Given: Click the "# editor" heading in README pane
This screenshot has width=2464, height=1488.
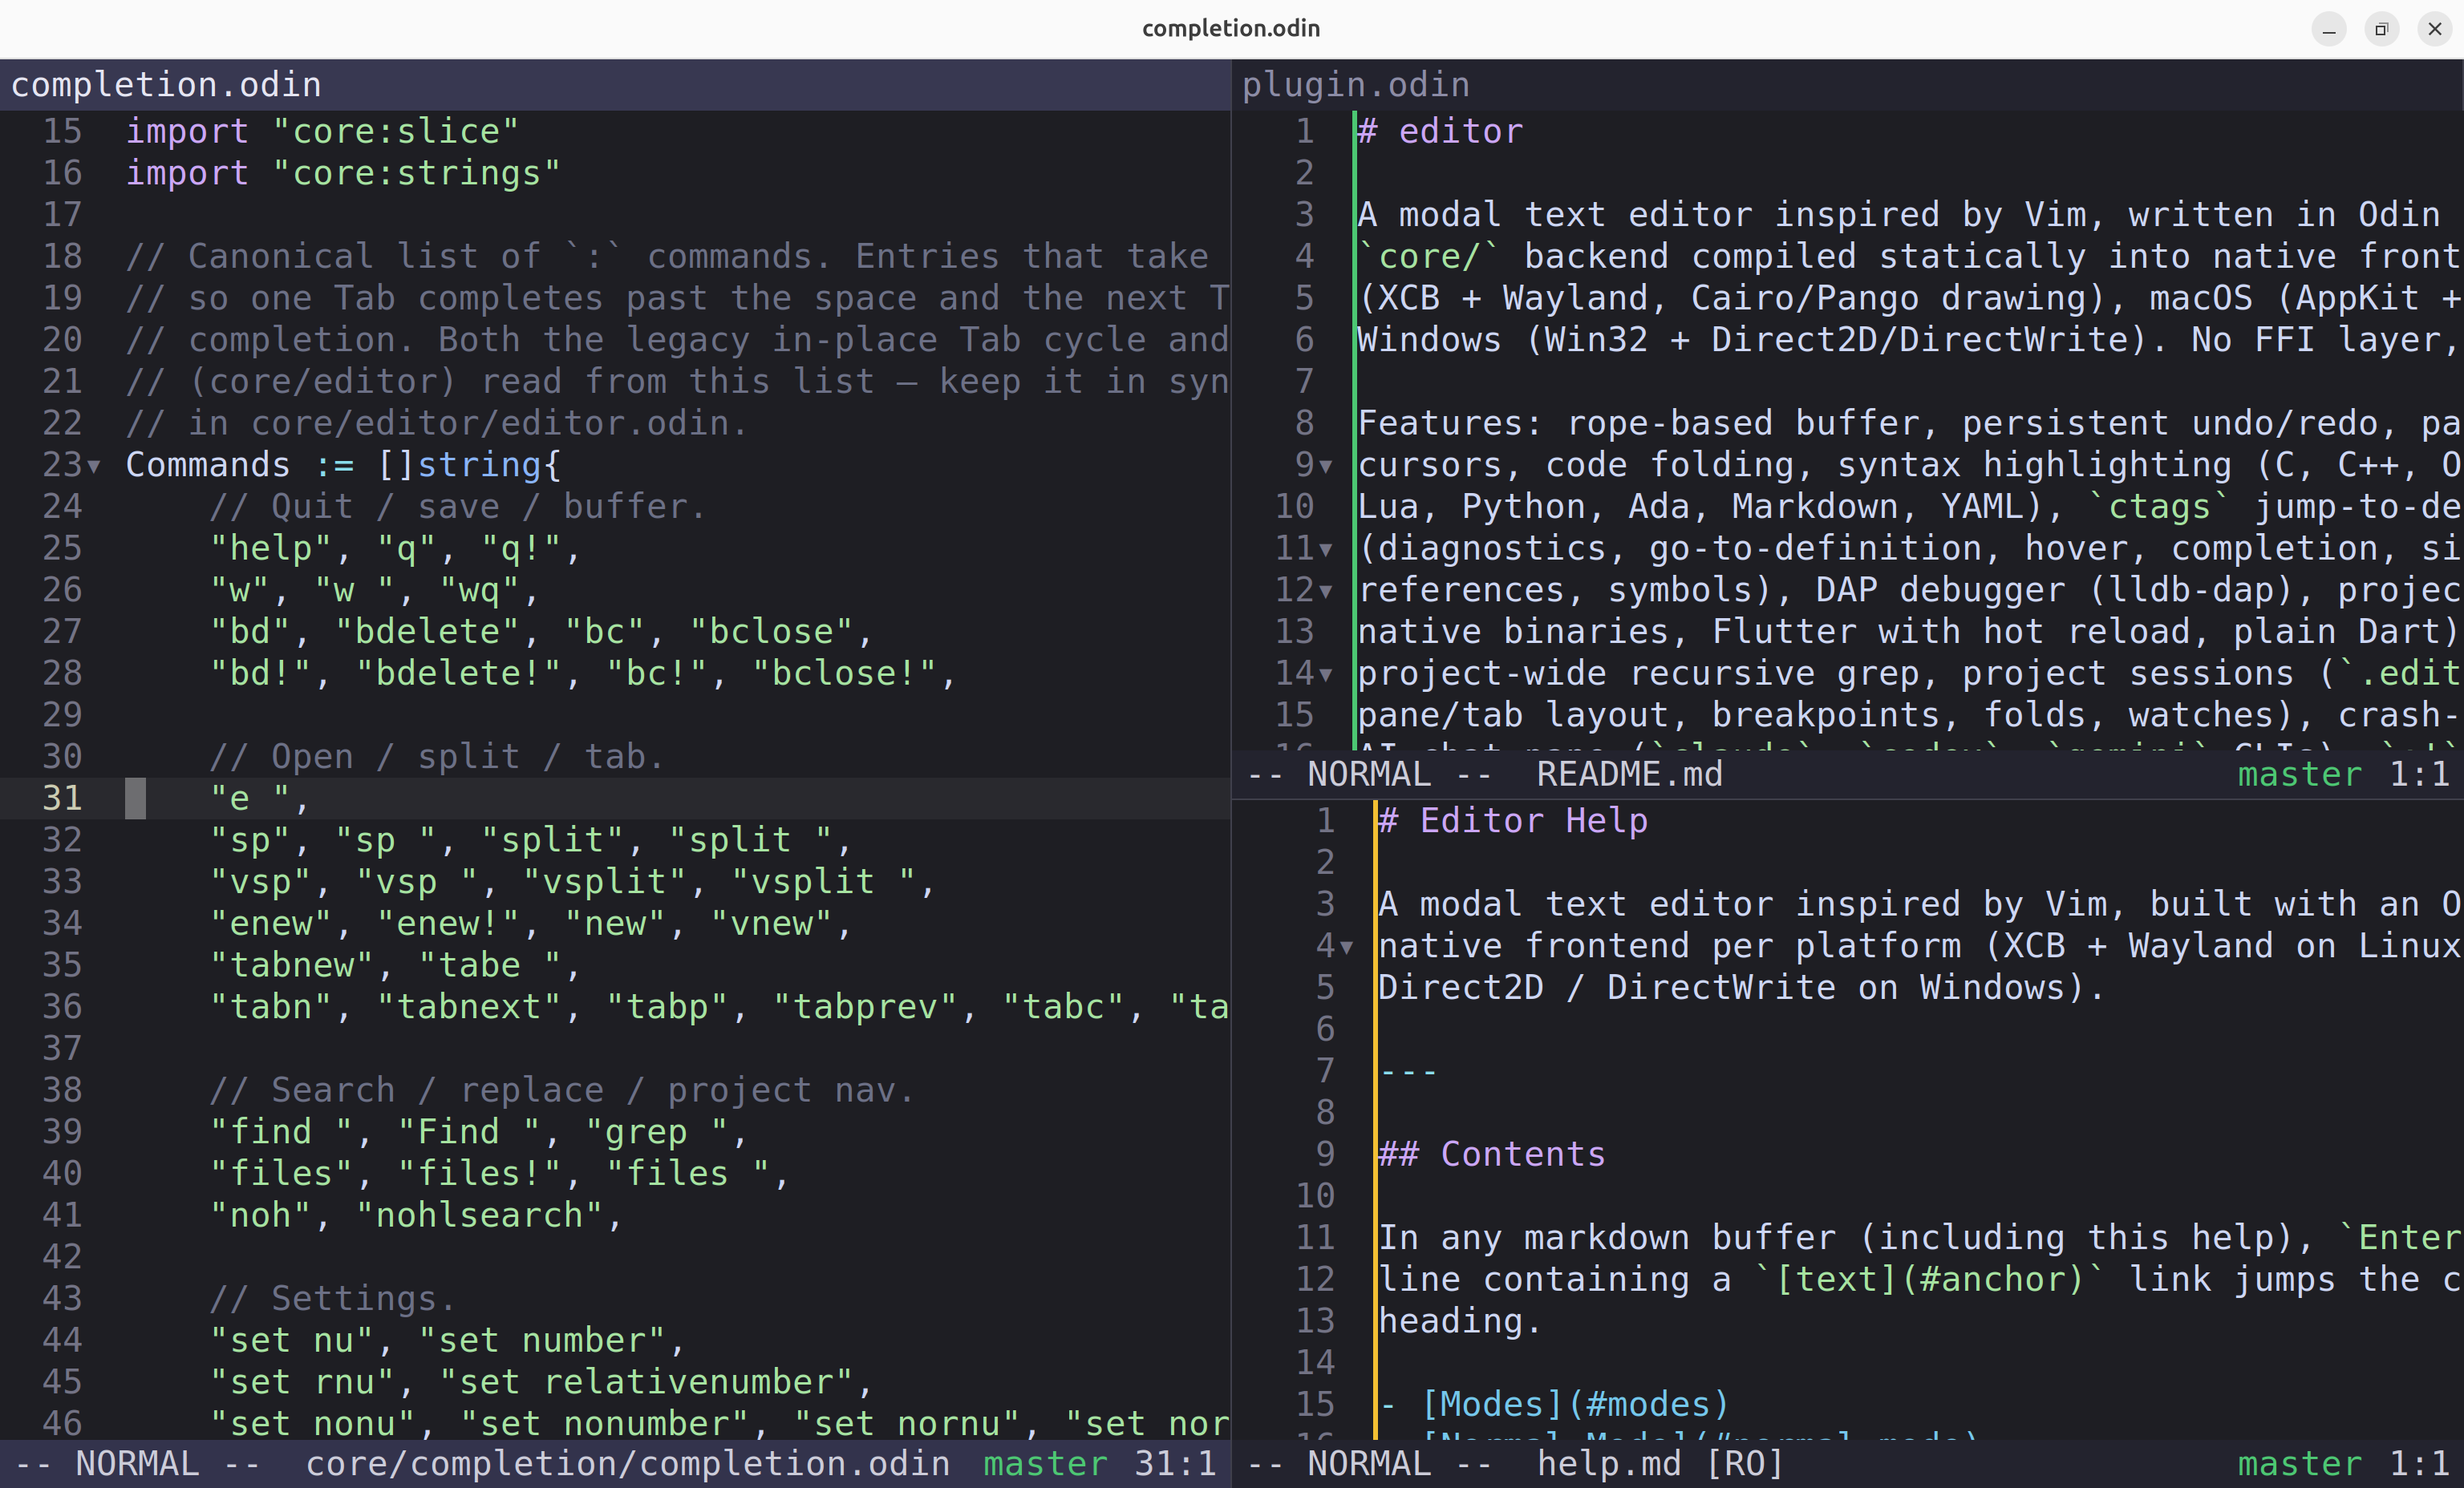Looking at the screenshot, I should point(1440,131).
